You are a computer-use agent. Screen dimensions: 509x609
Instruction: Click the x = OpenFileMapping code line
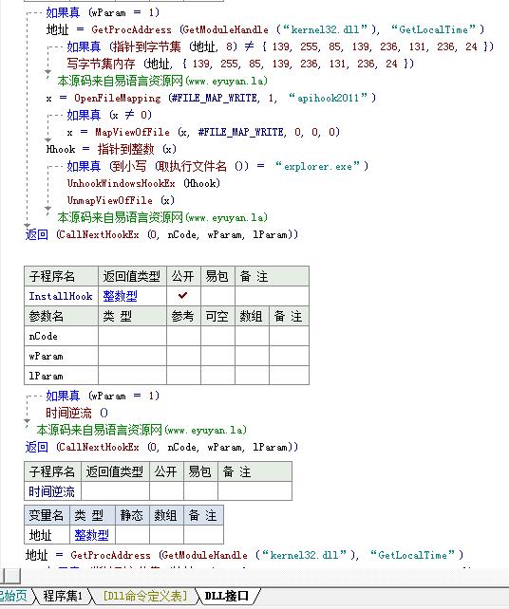coord(211,98)
